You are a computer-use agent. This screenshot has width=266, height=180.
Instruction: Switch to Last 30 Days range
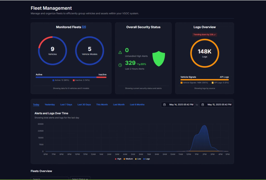click(x=84, y=105)
